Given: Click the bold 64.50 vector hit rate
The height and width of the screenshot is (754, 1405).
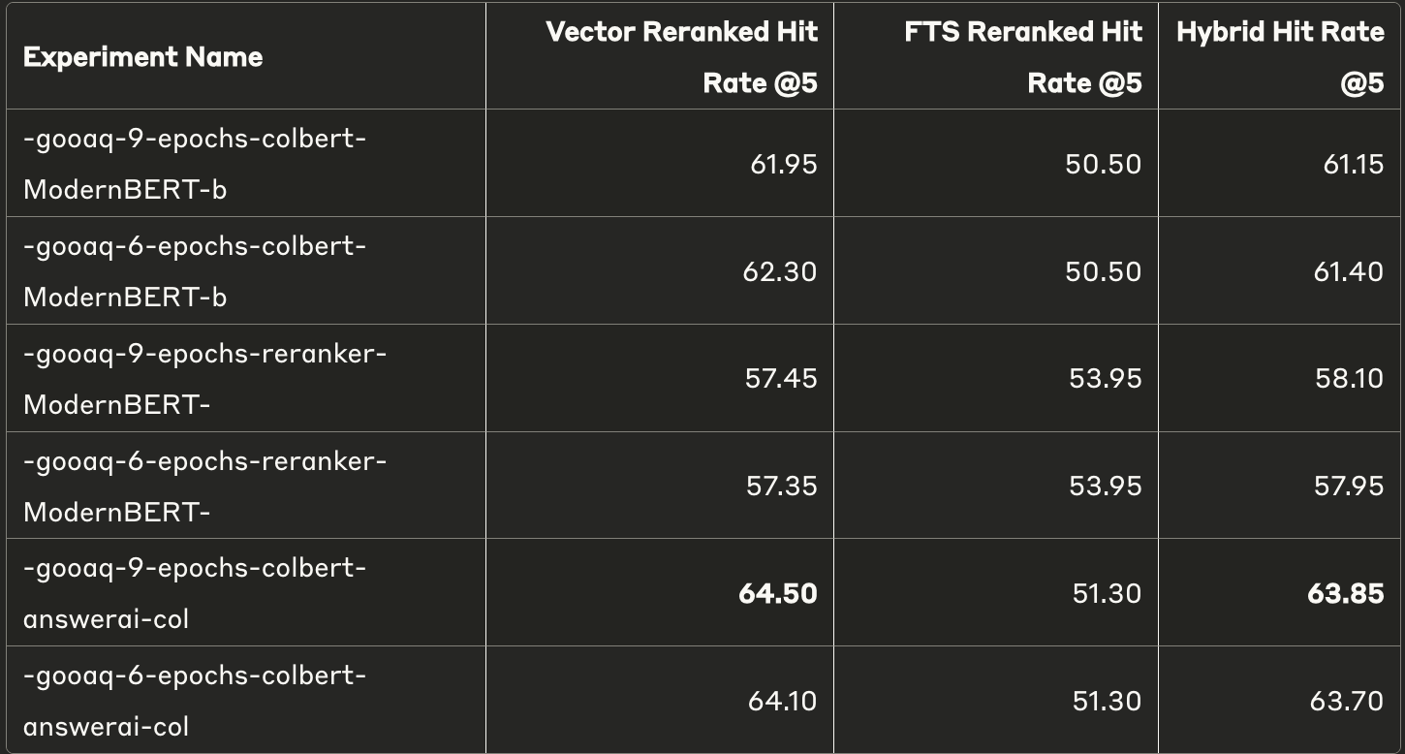Looking at the screenshot, I should coord(778,593).
